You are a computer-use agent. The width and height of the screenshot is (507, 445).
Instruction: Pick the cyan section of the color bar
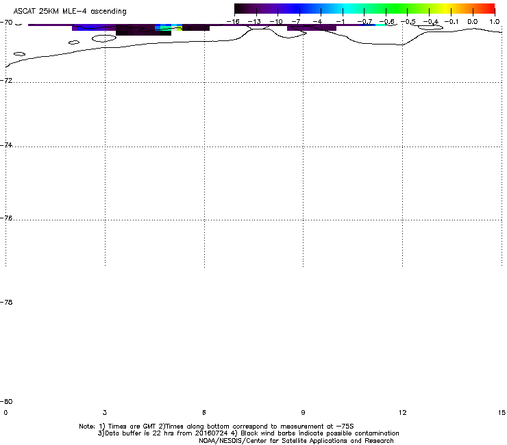coord(346,8)
